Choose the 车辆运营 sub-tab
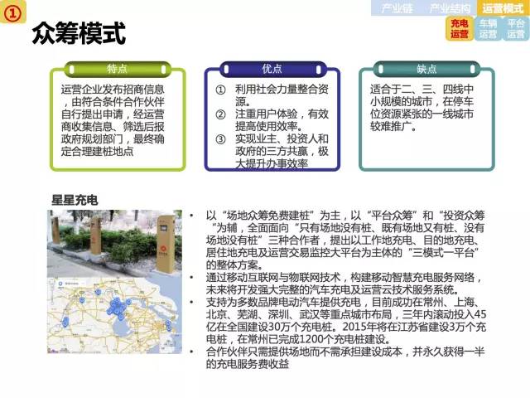530x398 pixels. (x=489, y=29)
